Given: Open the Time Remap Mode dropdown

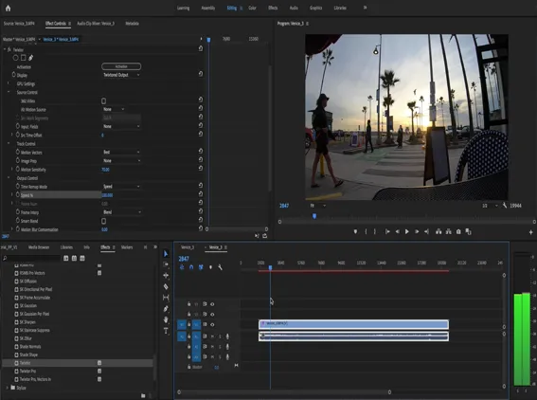Looking at the screenshot, I should pos(121,187).
